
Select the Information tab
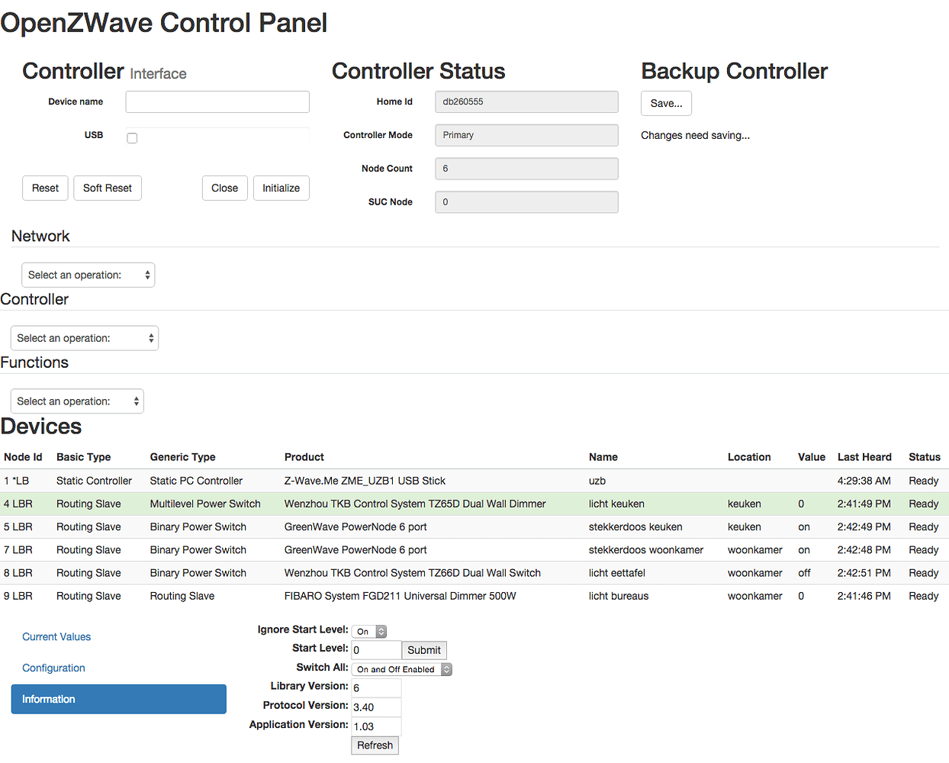click(118, 699)
